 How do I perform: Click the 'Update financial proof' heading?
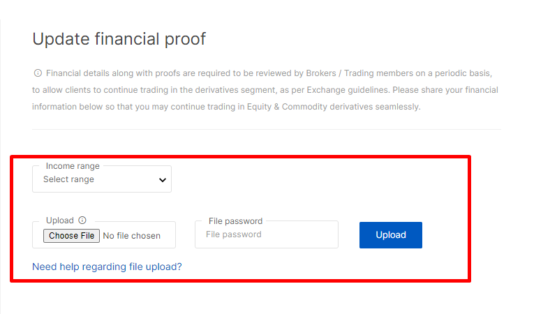coord(119,39)
